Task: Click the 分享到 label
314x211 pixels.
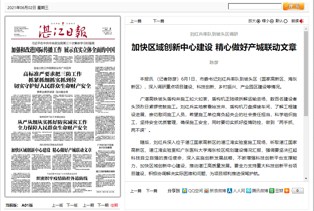Action: 173,191
